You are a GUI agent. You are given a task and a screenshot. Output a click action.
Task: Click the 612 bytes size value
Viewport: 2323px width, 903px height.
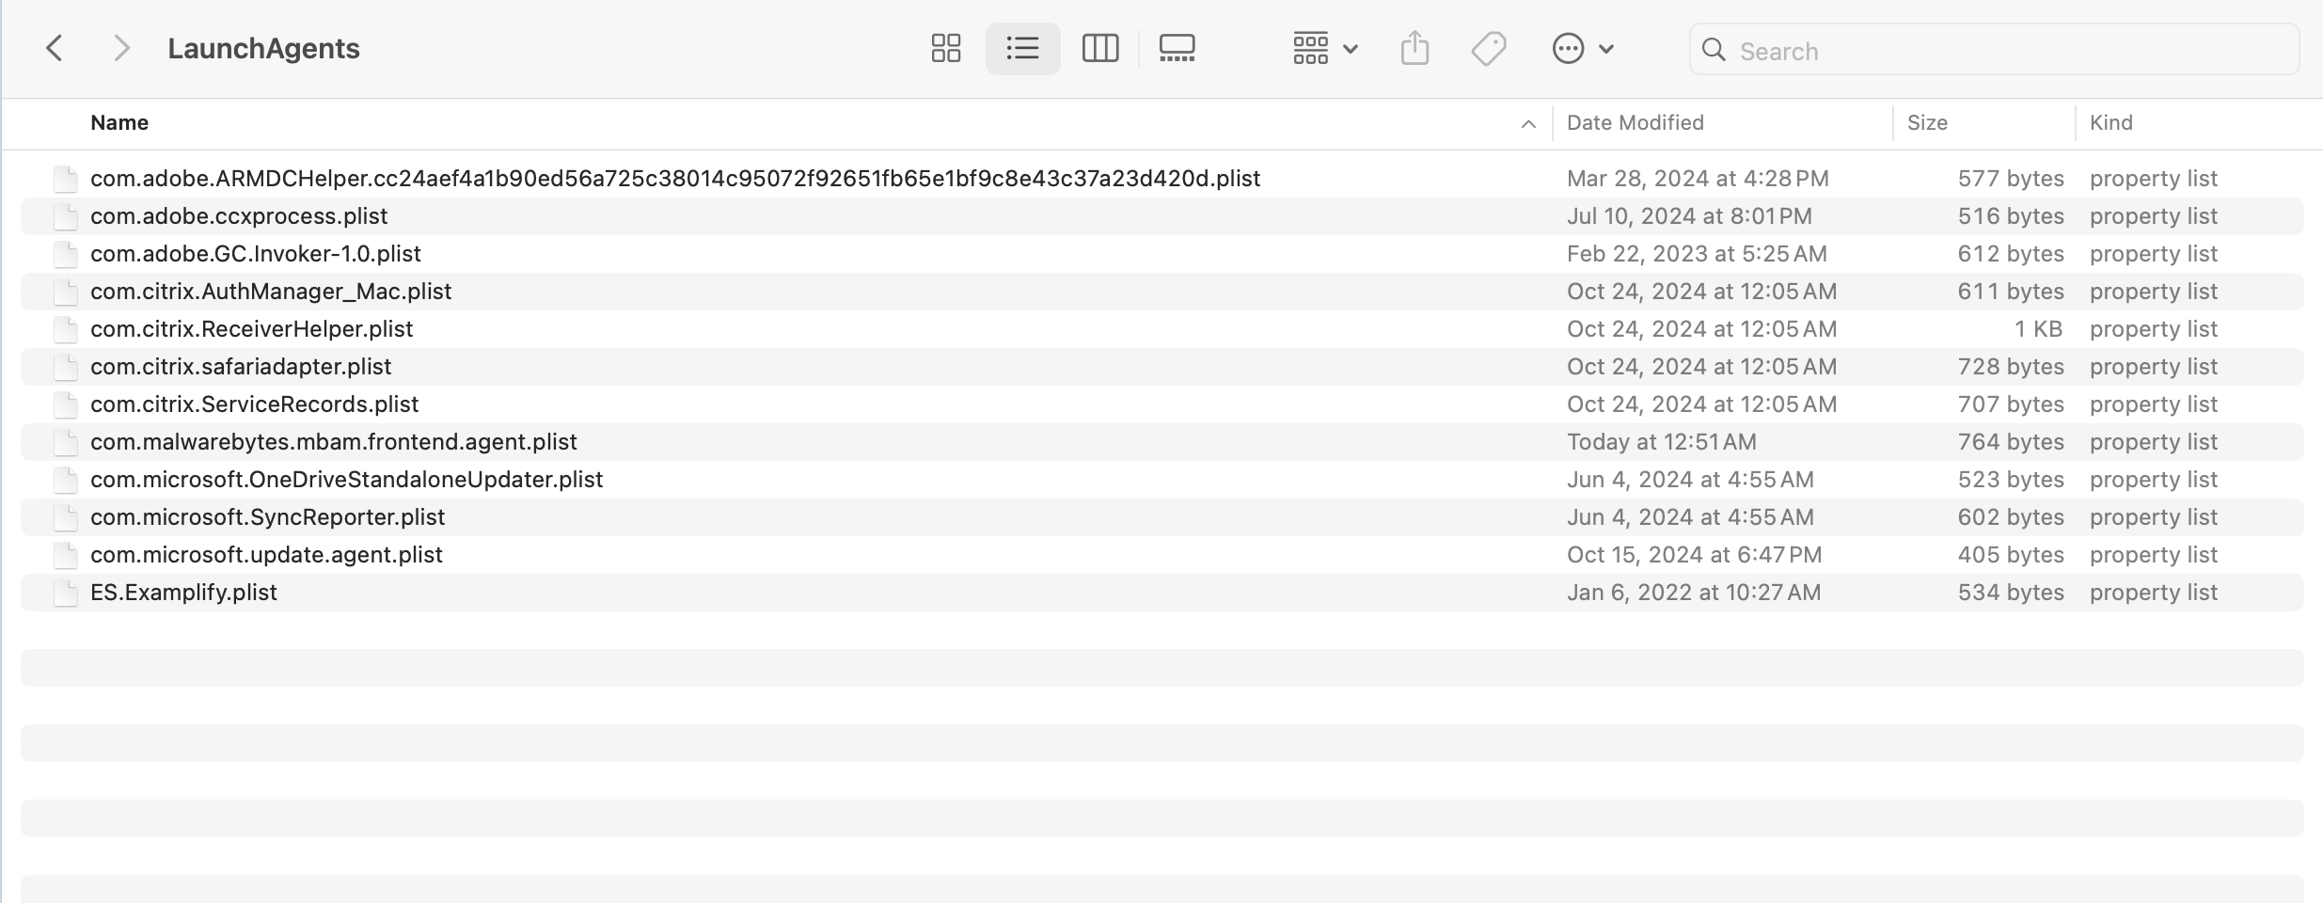pyautogui.click(x=2011, y=254)
